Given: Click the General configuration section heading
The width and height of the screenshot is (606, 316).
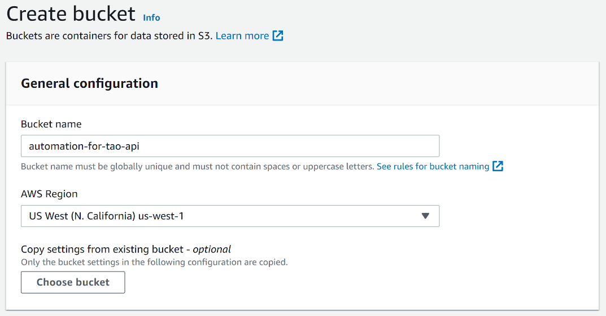Looking at the screenshot, I should point(89,83).
